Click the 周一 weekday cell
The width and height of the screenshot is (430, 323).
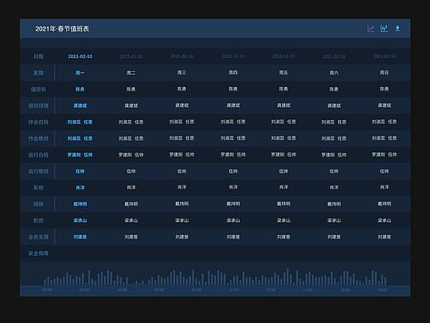(80, 73)
